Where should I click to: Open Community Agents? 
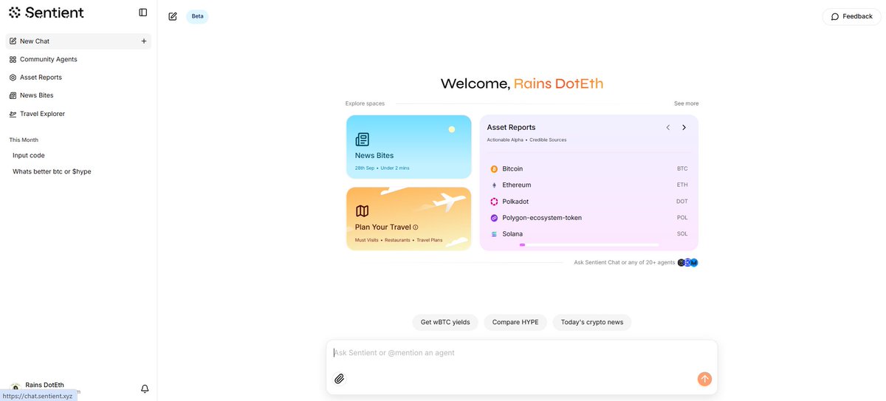(x=78, y=59)
